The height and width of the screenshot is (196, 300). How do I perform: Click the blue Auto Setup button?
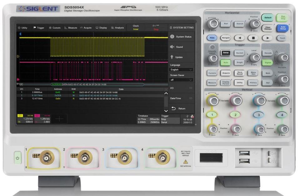[x=283, y=28]
